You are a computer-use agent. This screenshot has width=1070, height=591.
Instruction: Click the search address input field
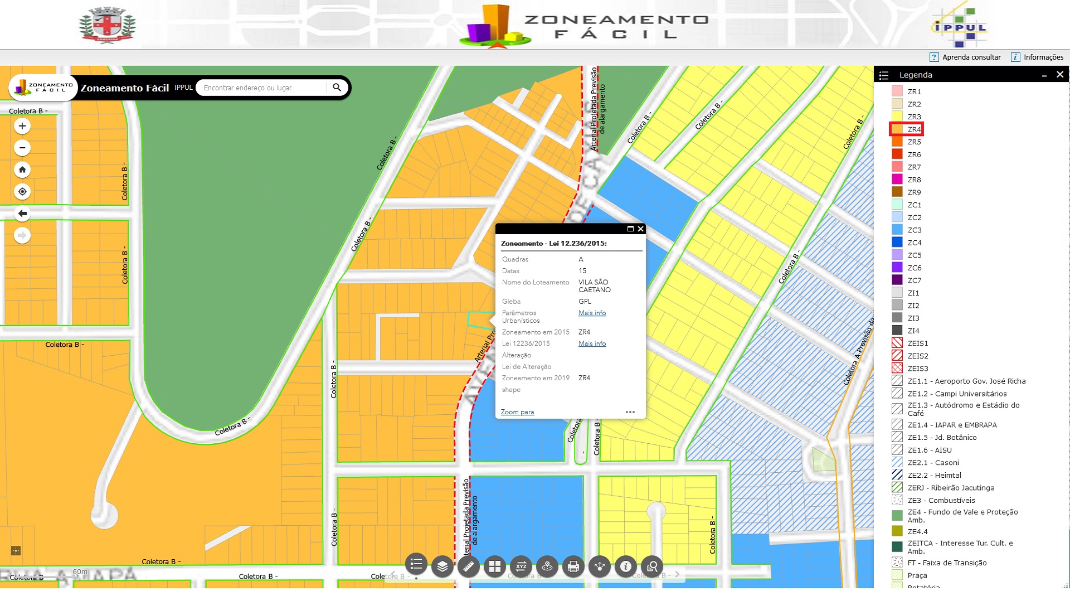coord(262,88)
